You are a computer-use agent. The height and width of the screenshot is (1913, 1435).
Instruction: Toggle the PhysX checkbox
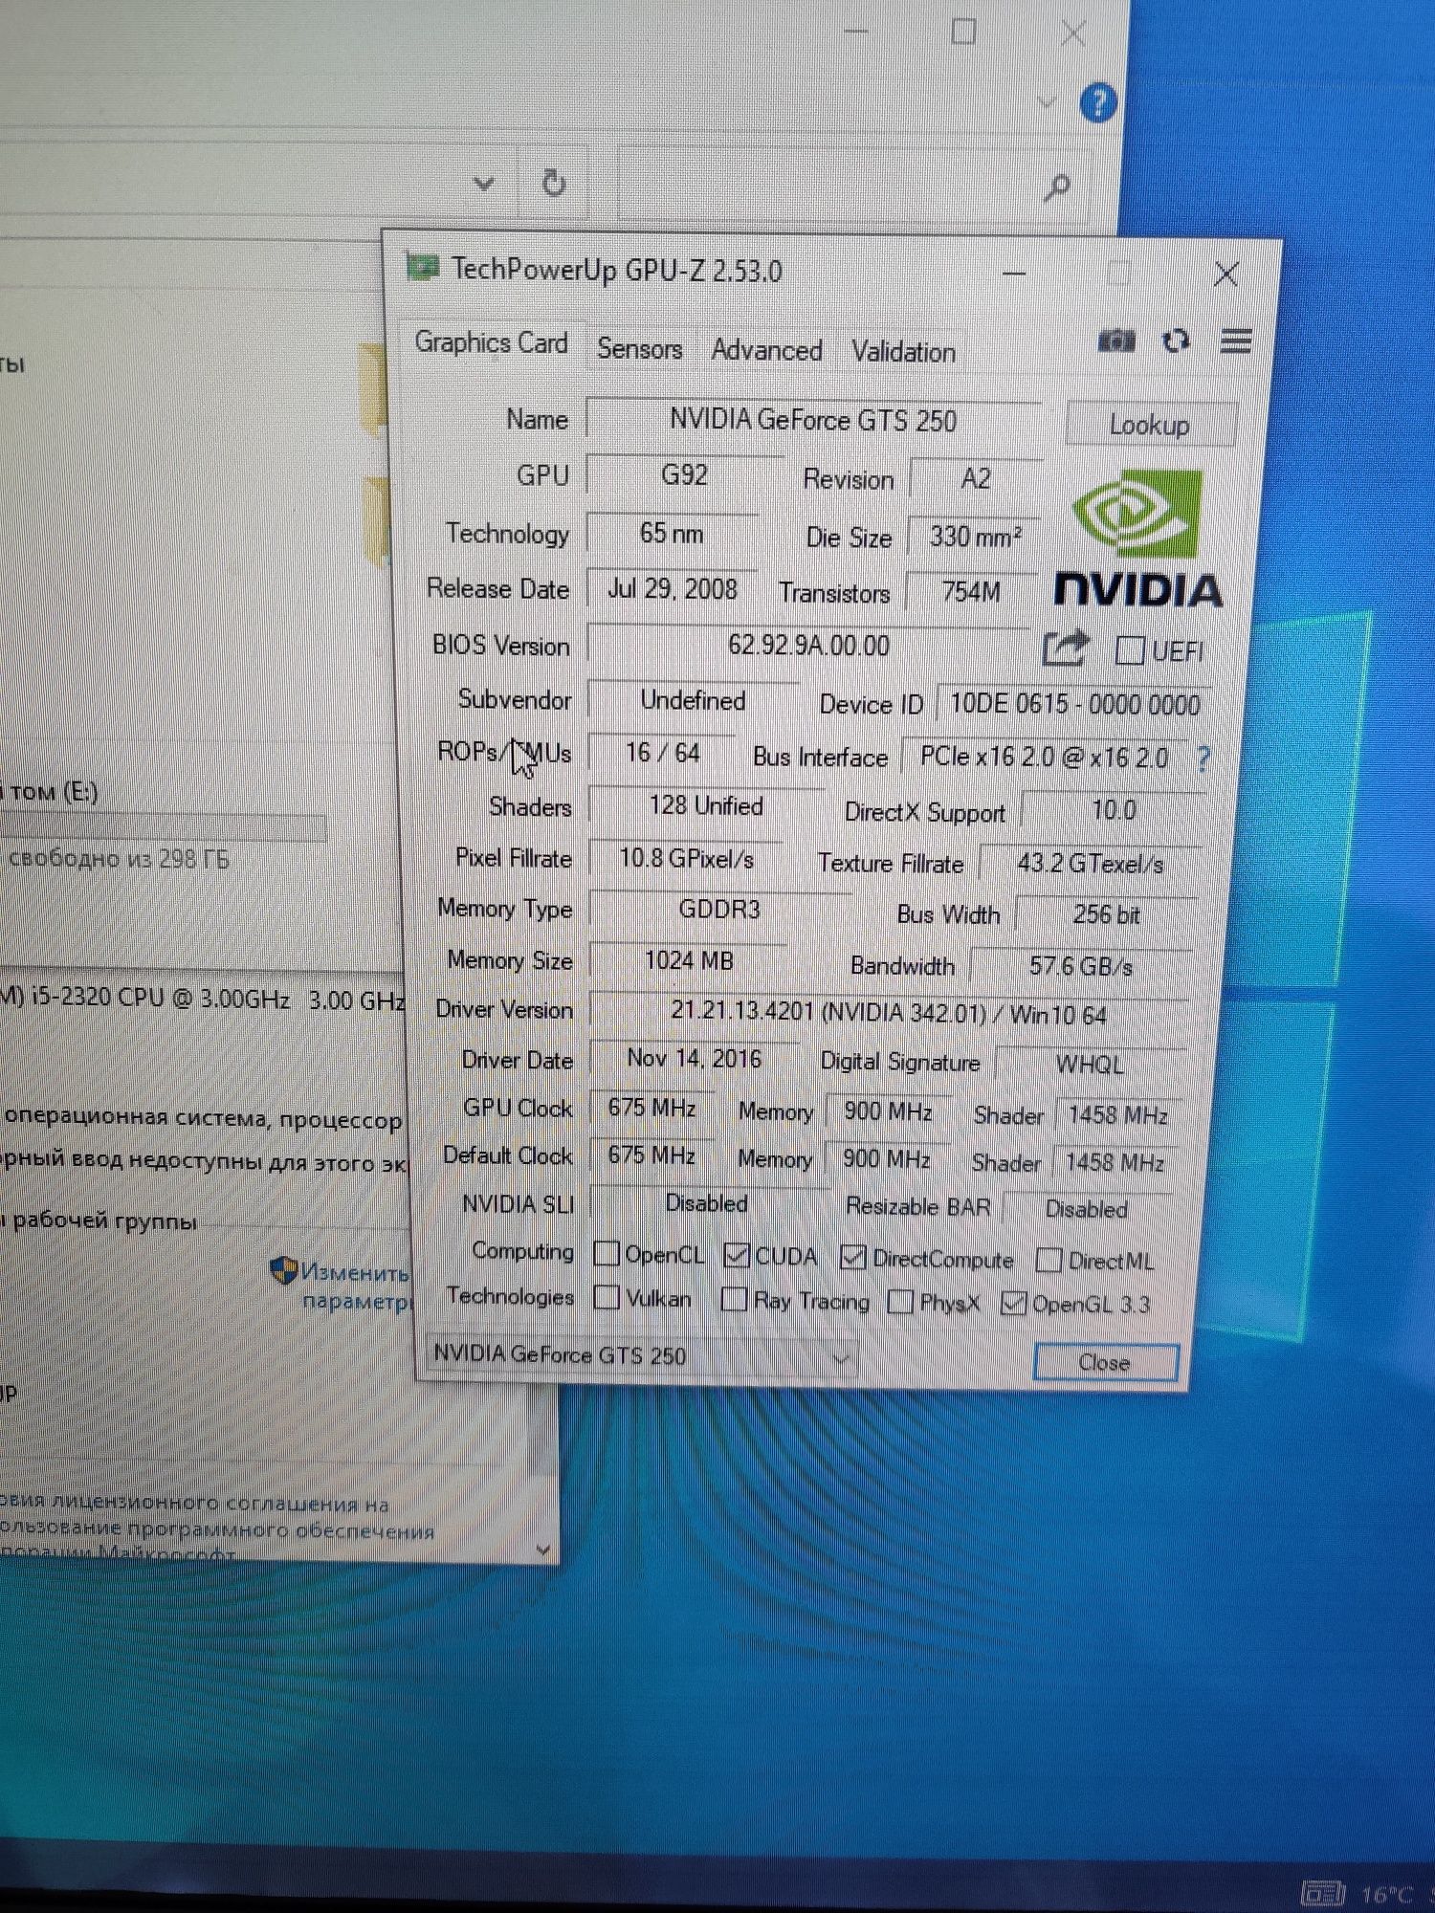coord(900,1302)
